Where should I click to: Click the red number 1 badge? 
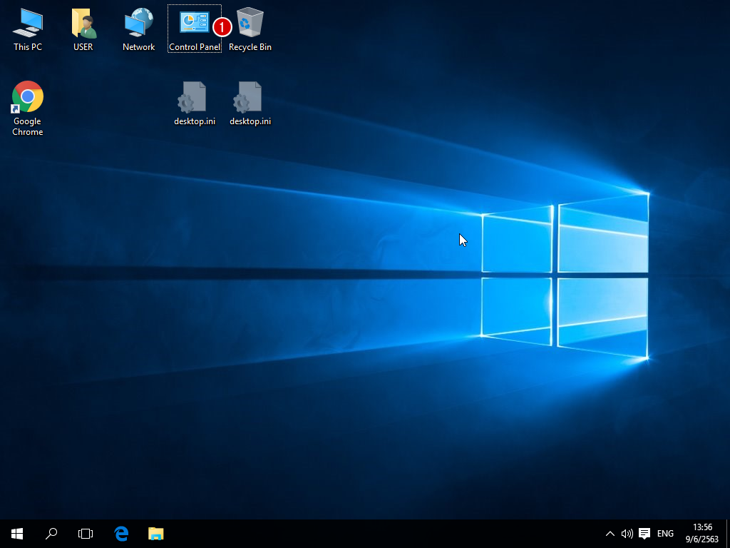[x=222, y=27]
